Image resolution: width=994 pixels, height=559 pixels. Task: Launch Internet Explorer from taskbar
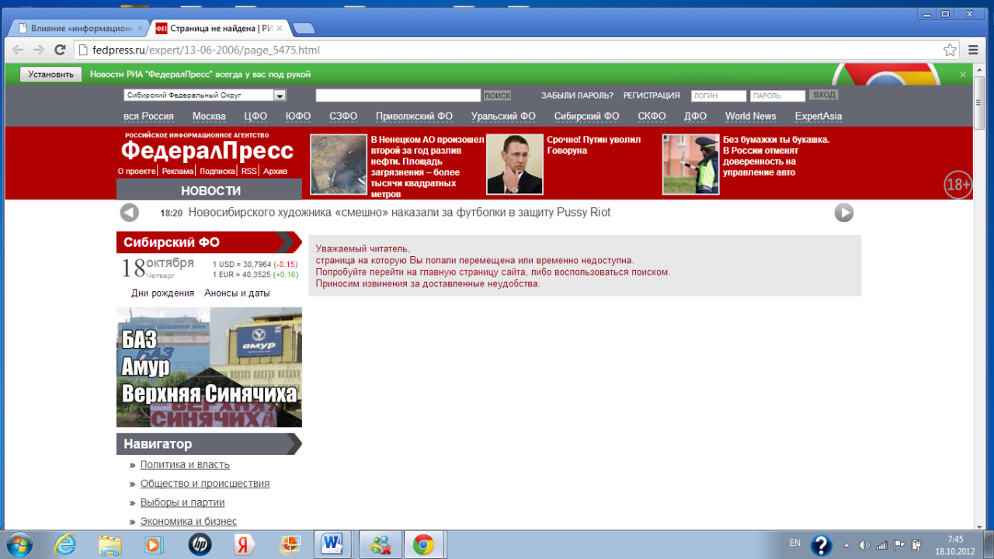tap(65, 544)
